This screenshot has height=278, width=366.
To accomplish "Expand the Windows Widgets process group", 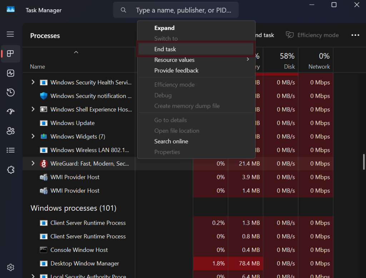I will [x=33, y=136].
